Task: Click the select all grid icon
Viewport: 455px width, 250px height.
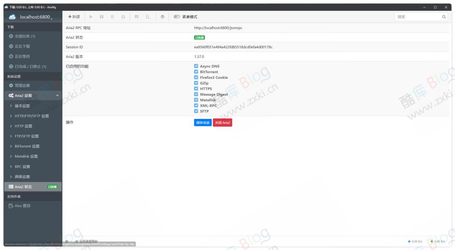Action: coord(136,17)
